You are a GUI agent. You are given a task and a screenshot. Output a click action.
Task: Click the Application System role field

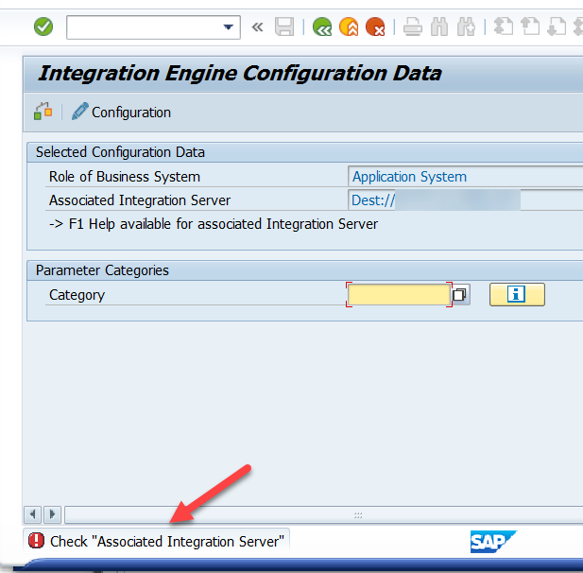(466, 177)
